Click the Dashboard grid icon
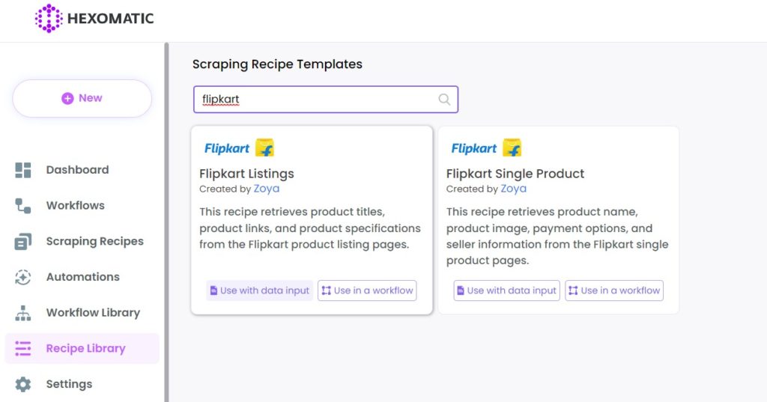The width and height of the screenshot is (767, 402). [x=23, y=170]
